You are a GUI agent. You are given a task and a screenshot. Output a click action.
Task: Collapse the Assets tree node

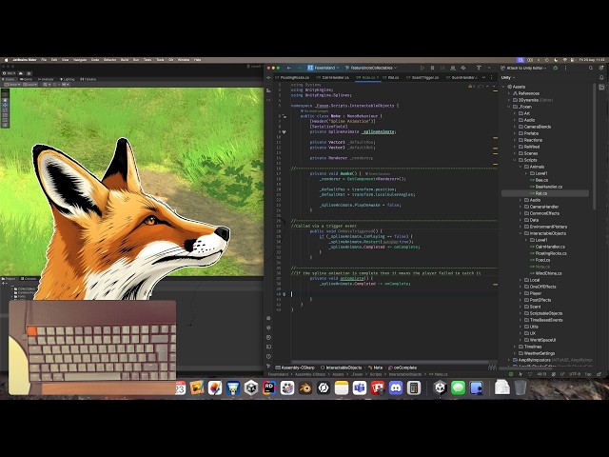pos(503,87)
